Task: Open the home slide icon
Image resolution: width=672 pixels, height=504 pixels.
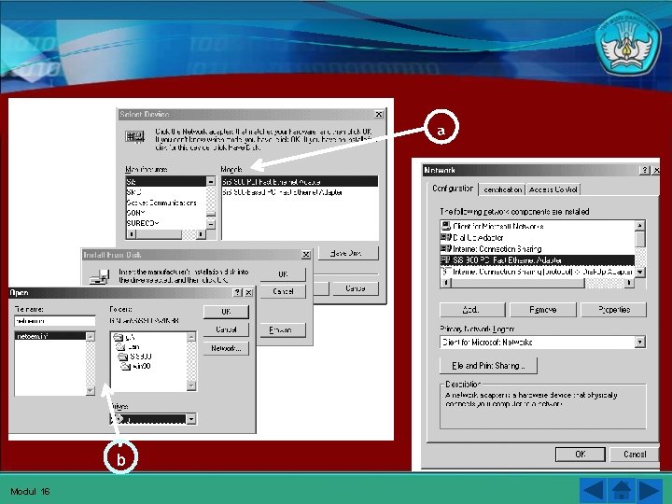Action: (622, 490)
